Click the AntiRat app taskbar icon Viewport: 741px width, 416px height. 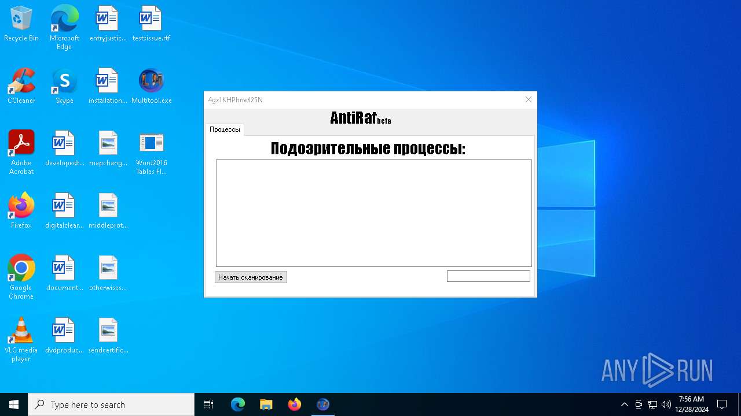[x=323, y=404]
